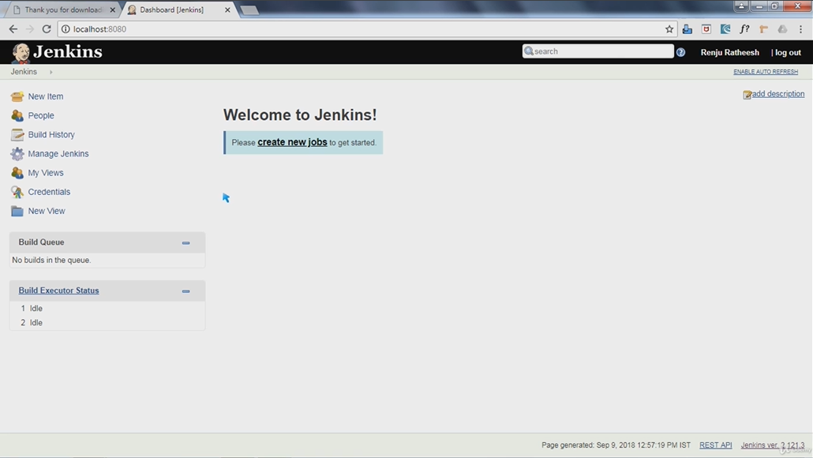Click the New View folder icon
Screen dimensions: 813x458
tap(17, 211)
